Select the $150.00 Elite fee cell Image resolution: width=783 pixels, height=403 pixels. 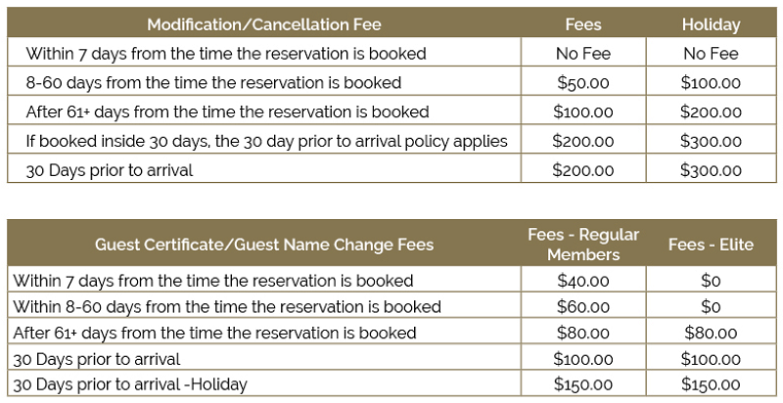click(712, 384)
